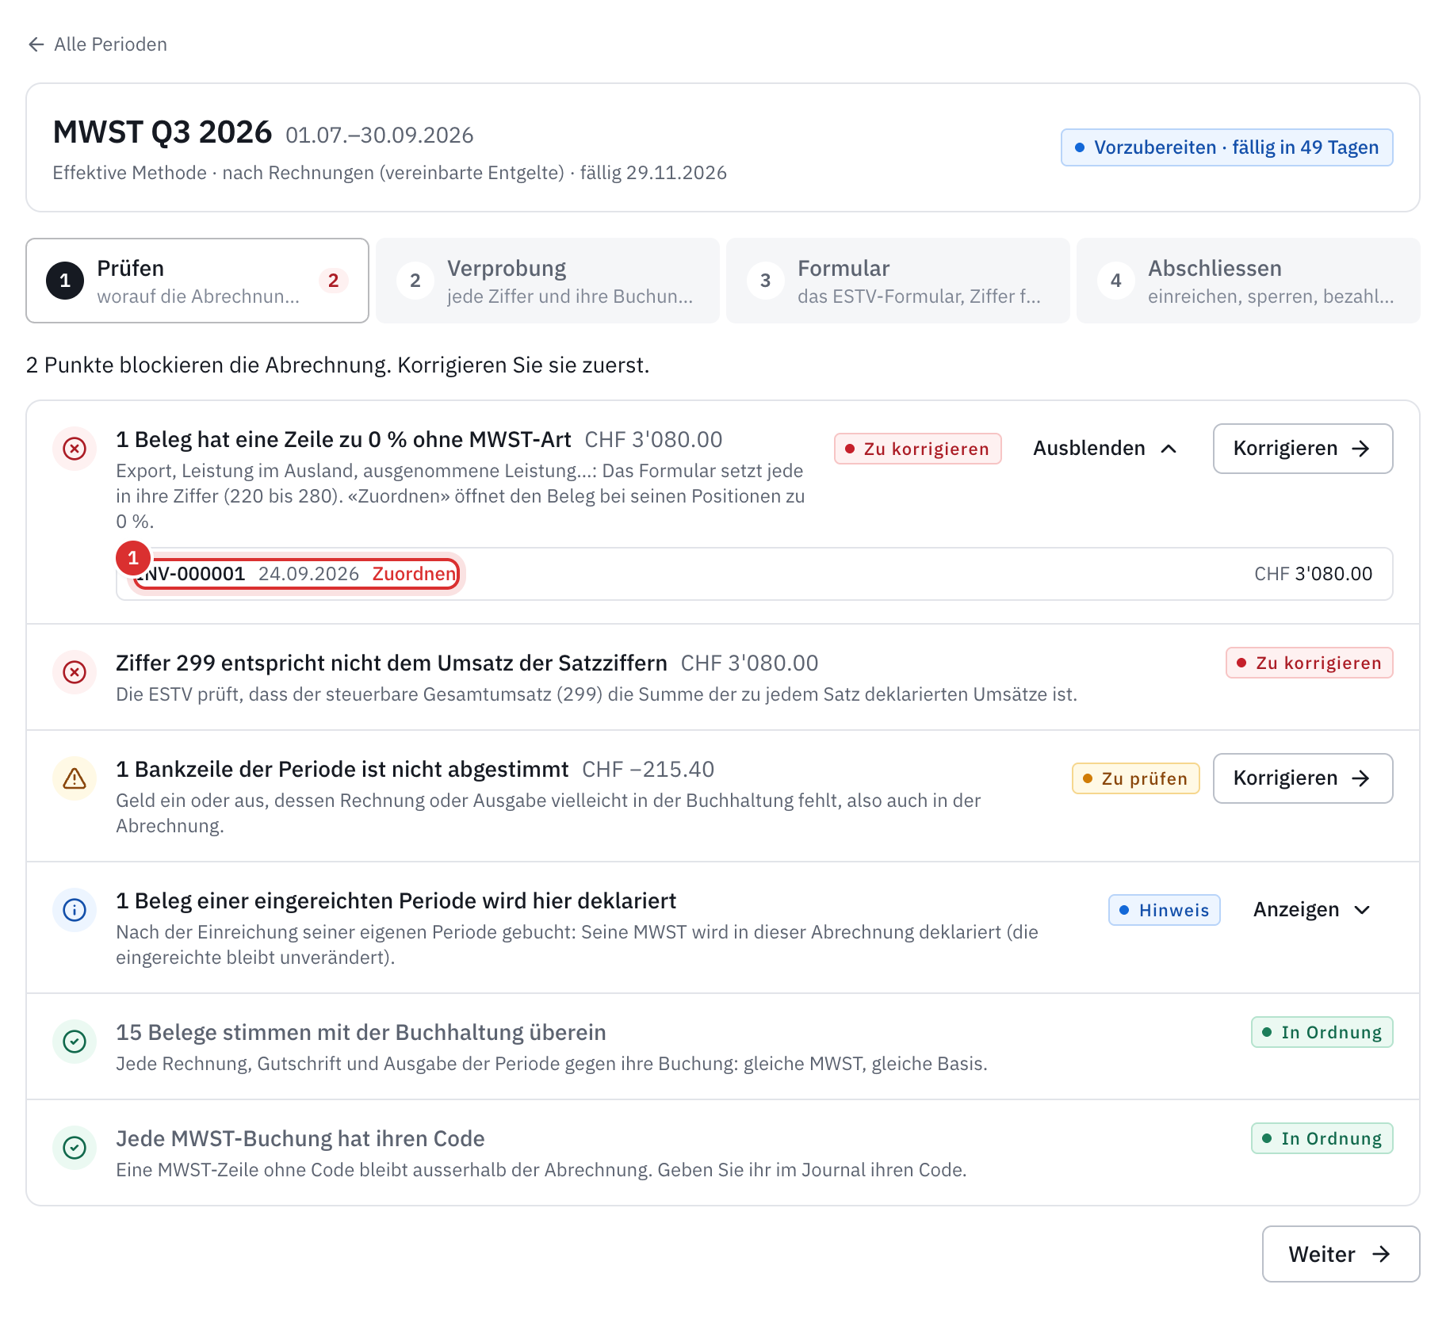Click the MWST Q3 2026 title

(x=163, y=132)
